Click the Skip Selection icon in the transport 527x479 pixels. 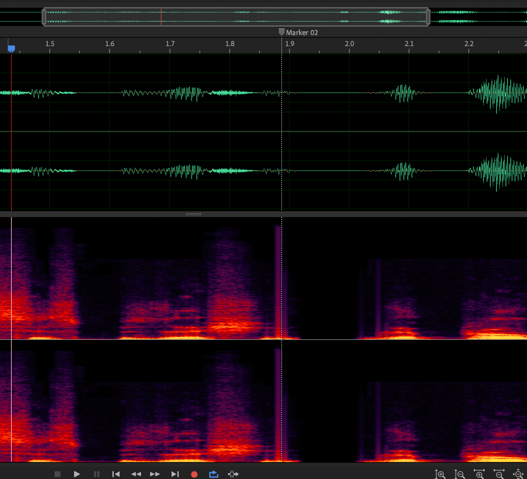233,474
